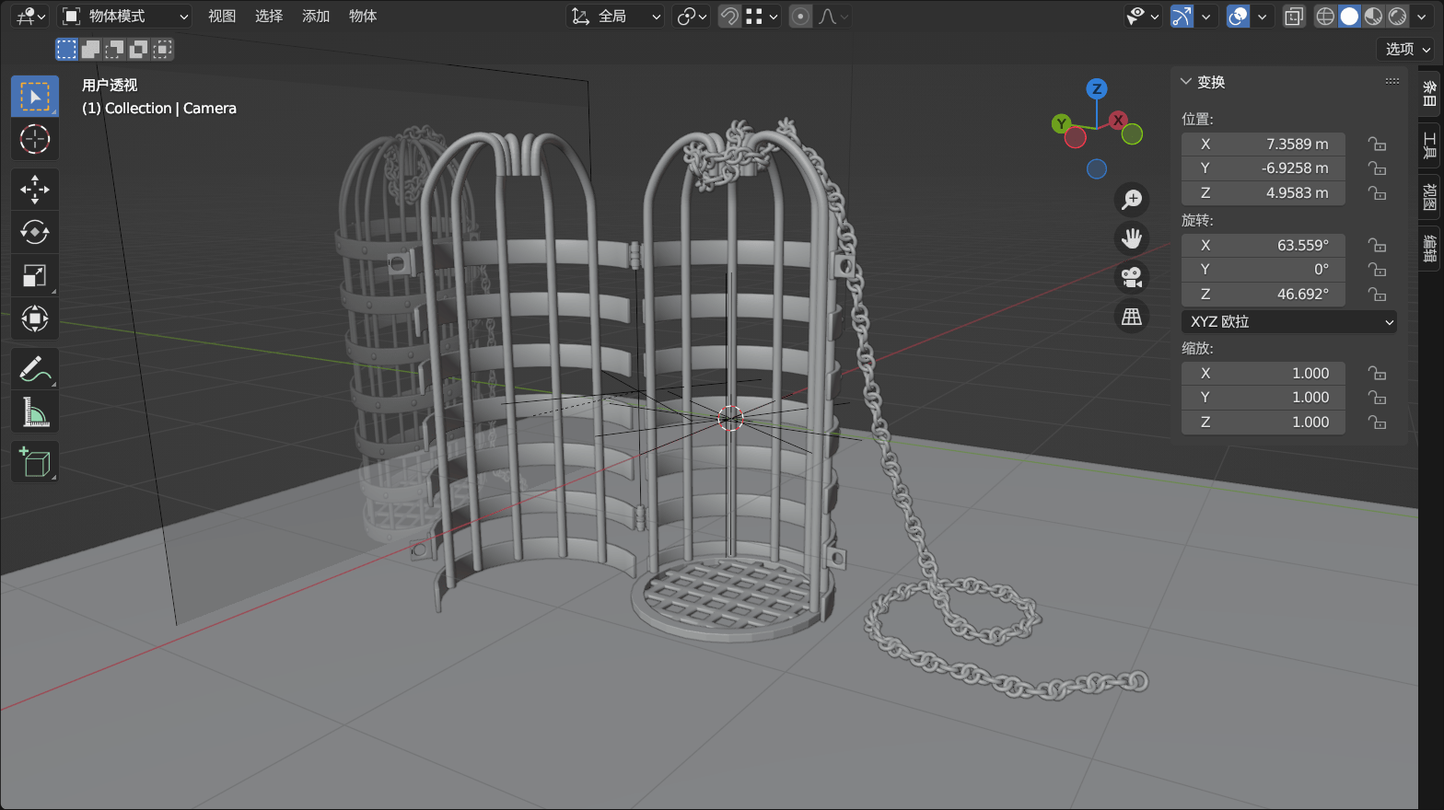
Task: Open the 全局 transform orientation dropdown
Action: pyautogui.click(x=615, y=16)
